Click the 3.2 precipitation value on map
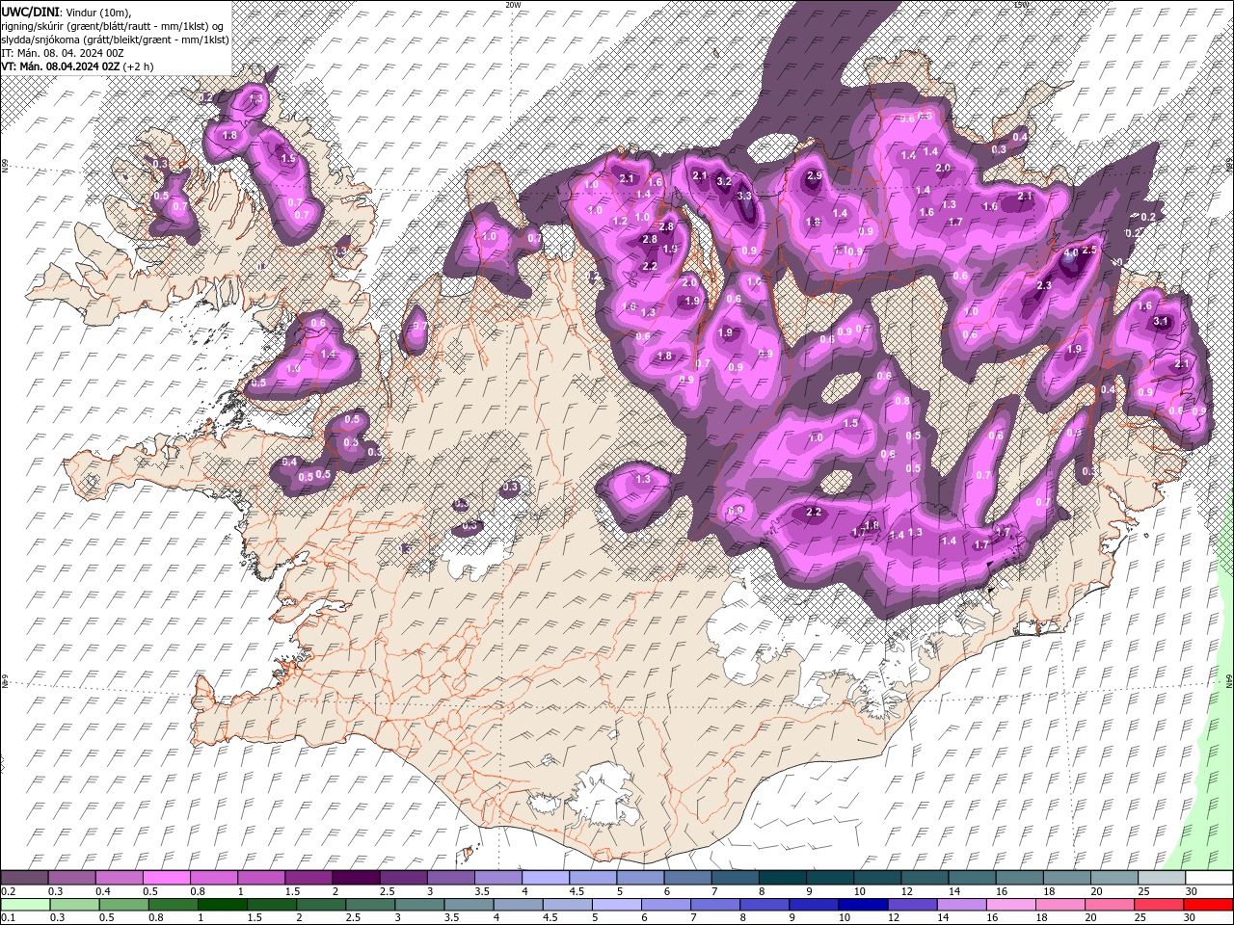Screen dimensions: 1234x925 (725, 181)
